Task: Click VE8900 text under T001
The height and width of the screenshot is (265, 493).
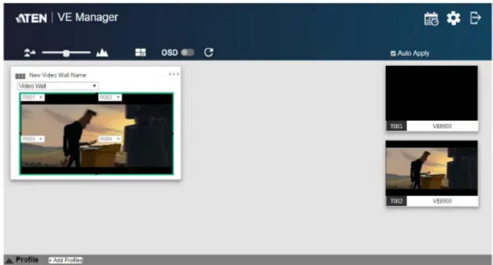Action: pos(442,126)
